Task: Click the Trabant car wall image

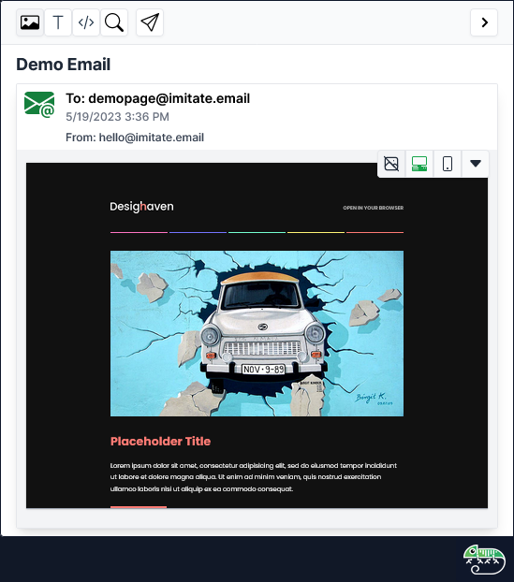Action: coord(257,333)
